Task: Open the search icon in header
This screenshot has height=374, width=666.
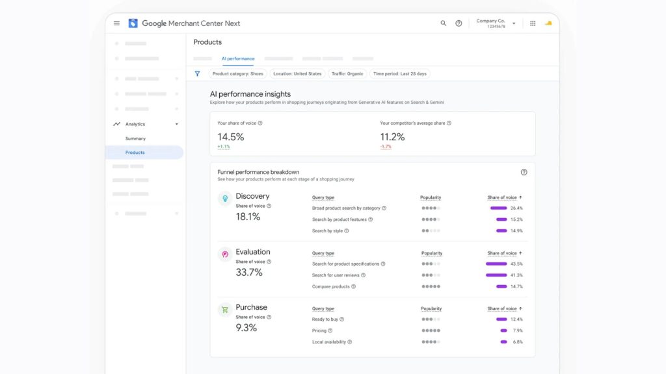Action: [443, 23]
